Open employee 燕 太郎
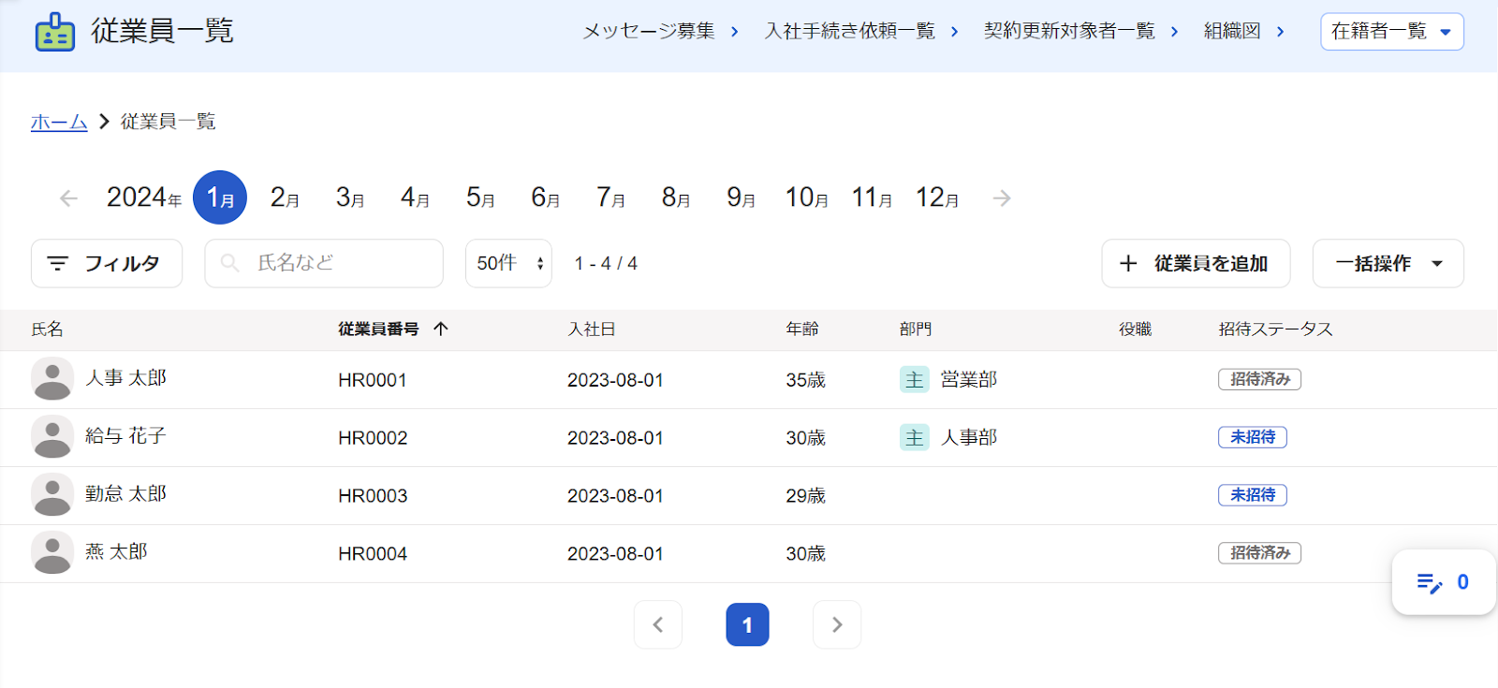This screenshot has height=688, width=1498. 116,551
